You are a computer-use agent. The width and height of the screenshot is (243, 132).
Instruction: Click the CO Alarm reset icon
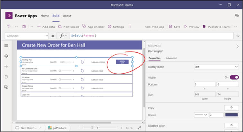(82, 79)
